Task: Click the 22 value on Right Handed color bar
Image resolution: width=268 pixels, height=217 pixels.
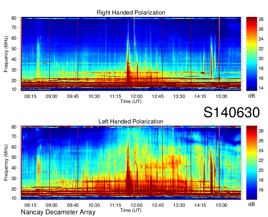Action: [x=261, y=49]
